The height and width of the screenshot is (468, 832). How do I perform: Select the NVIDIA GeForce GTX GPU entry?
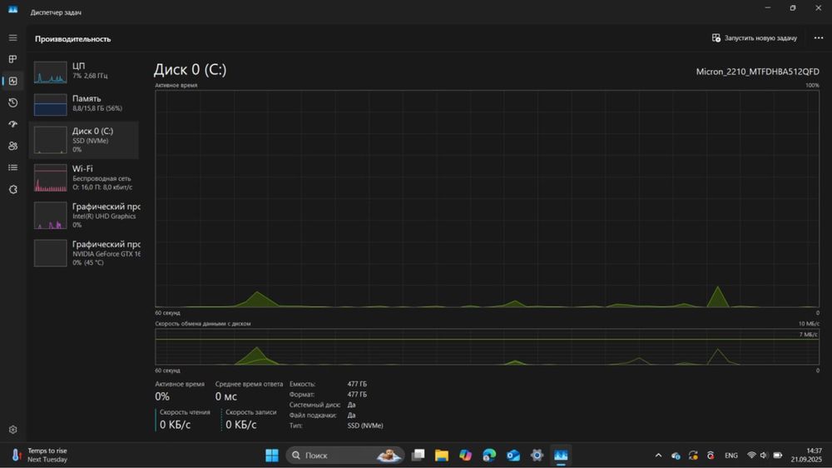[84, 253]
